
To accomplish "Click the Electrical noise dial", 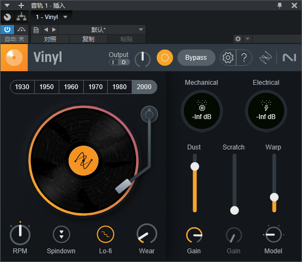I will 266,111.
